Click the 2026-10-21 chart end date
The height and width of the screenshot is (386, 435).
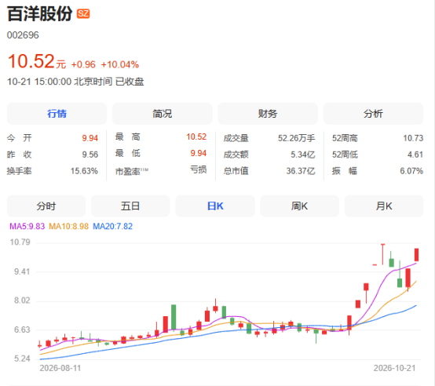coord(394,368)
